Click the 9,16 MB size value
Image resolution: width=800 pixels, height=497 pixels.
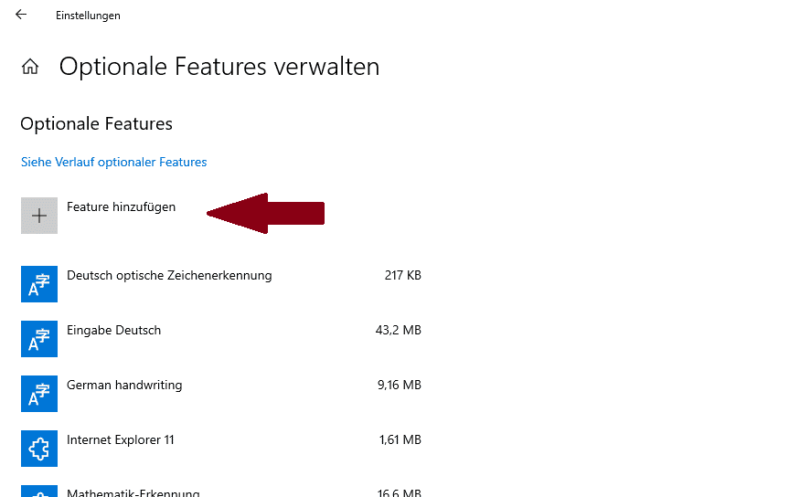tap(399, 385)
